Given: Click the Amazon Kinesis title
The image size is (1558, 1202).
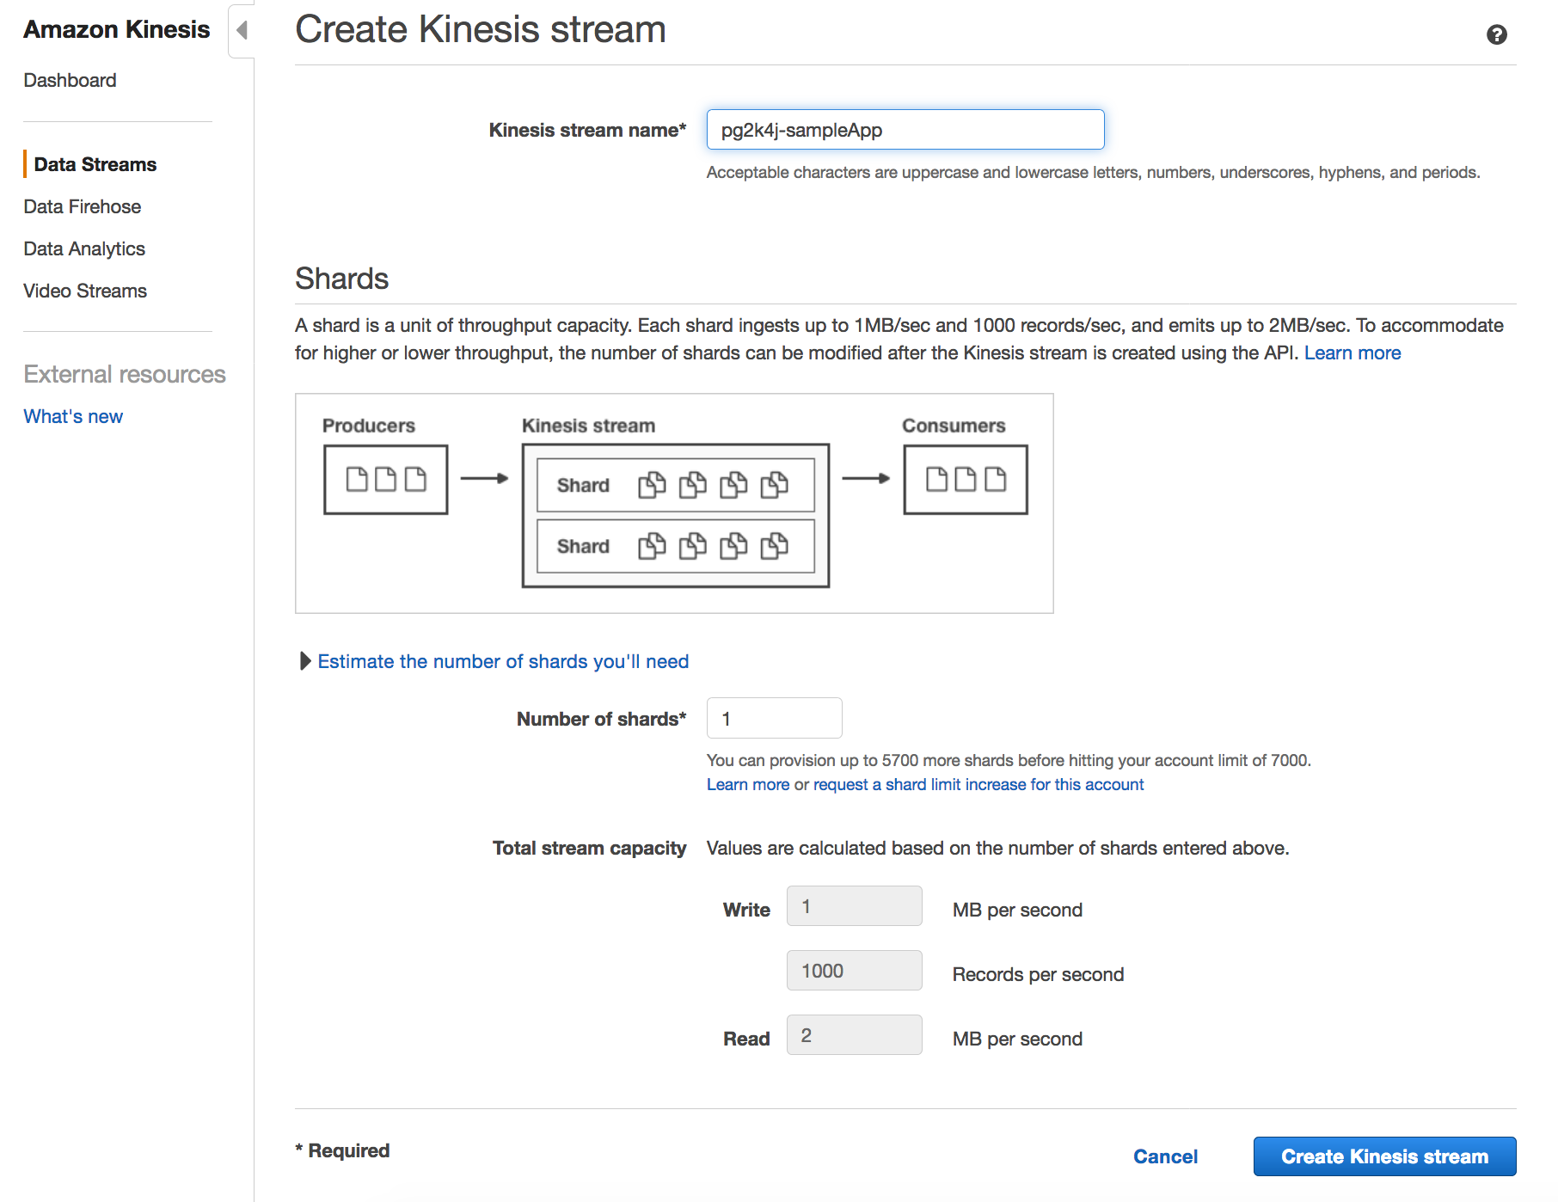Looking at the screenshot, I should coord(117,29).
